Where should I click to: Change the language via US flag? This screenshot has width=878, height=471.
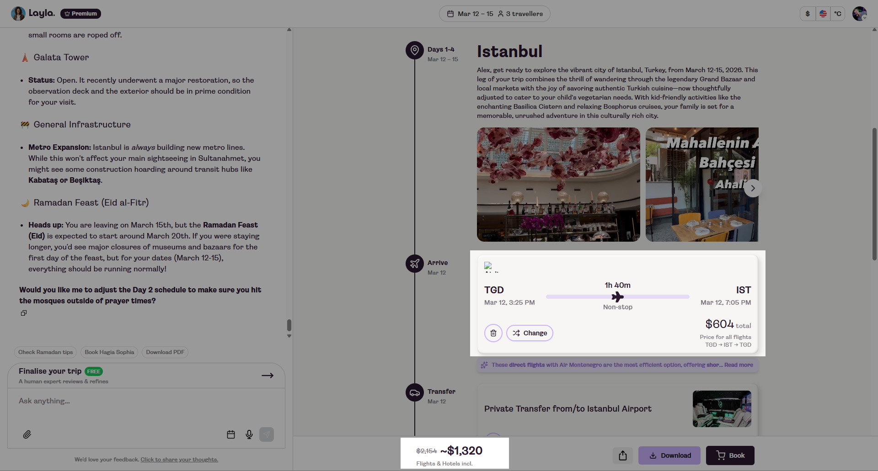tap(823, 14)
